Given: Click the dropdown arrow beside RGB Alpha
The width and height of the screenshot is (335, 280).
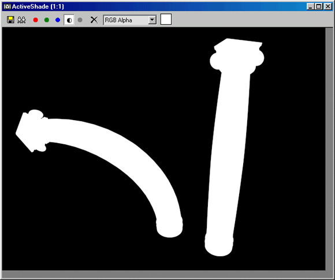Looking at the screenshot, I should tap(152, 20).
